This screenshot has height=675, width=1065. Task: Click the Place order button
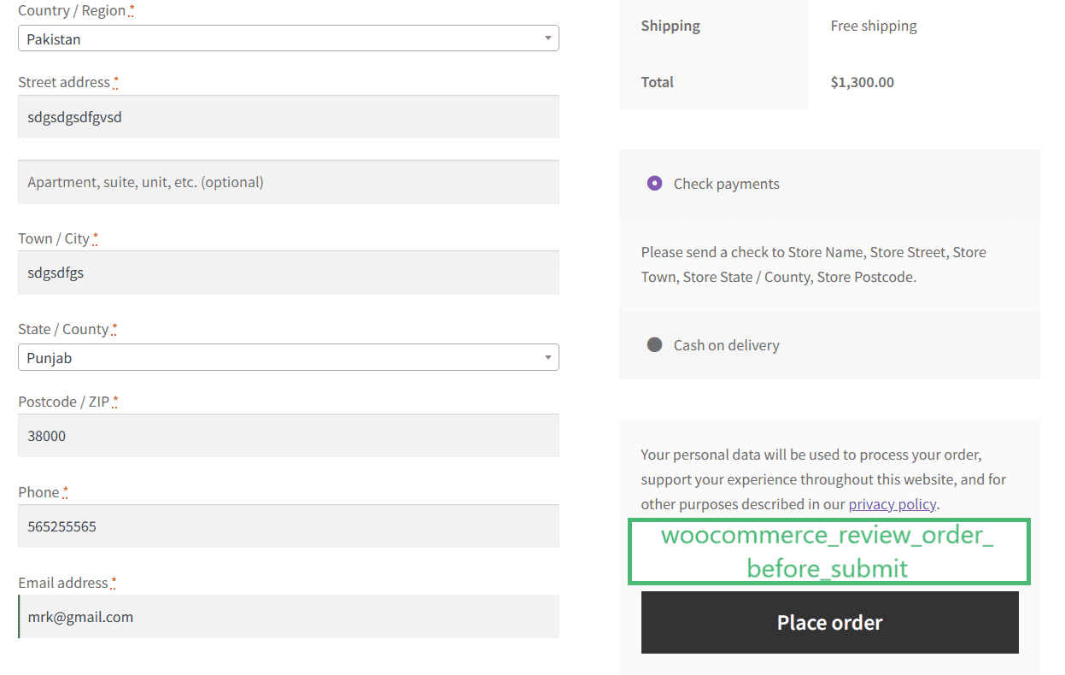(830, 622)
